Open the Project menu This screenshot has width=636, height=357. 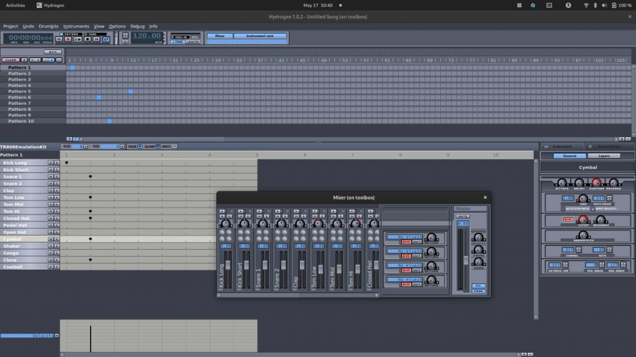11,26
